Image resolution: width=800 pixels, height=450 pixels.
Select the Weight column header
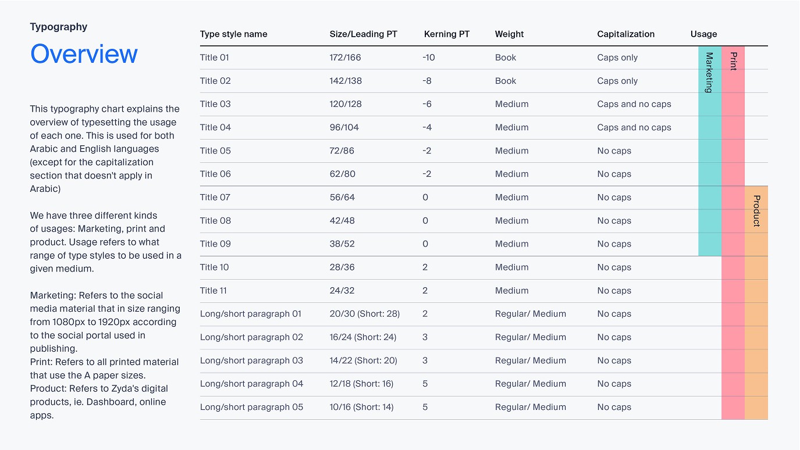click(x=510, y=34)
